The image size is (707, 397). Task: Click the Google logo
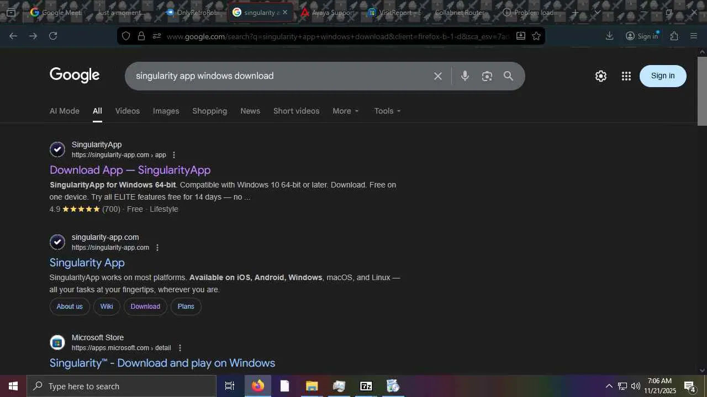coord(75,76)
